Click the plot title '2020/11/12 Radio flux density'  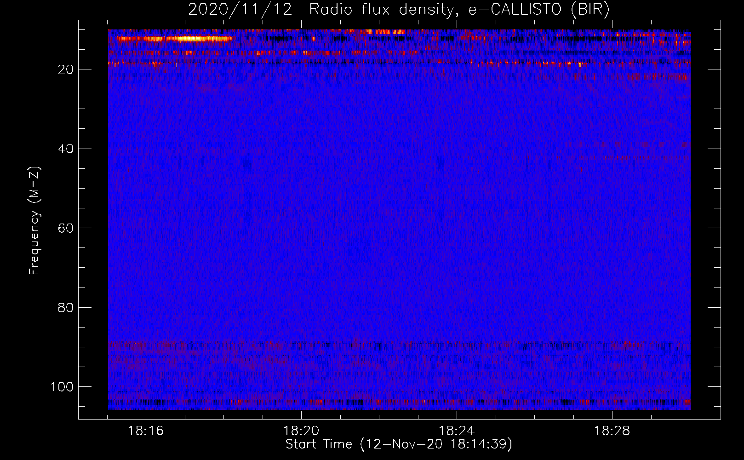[x=399, y=10]
